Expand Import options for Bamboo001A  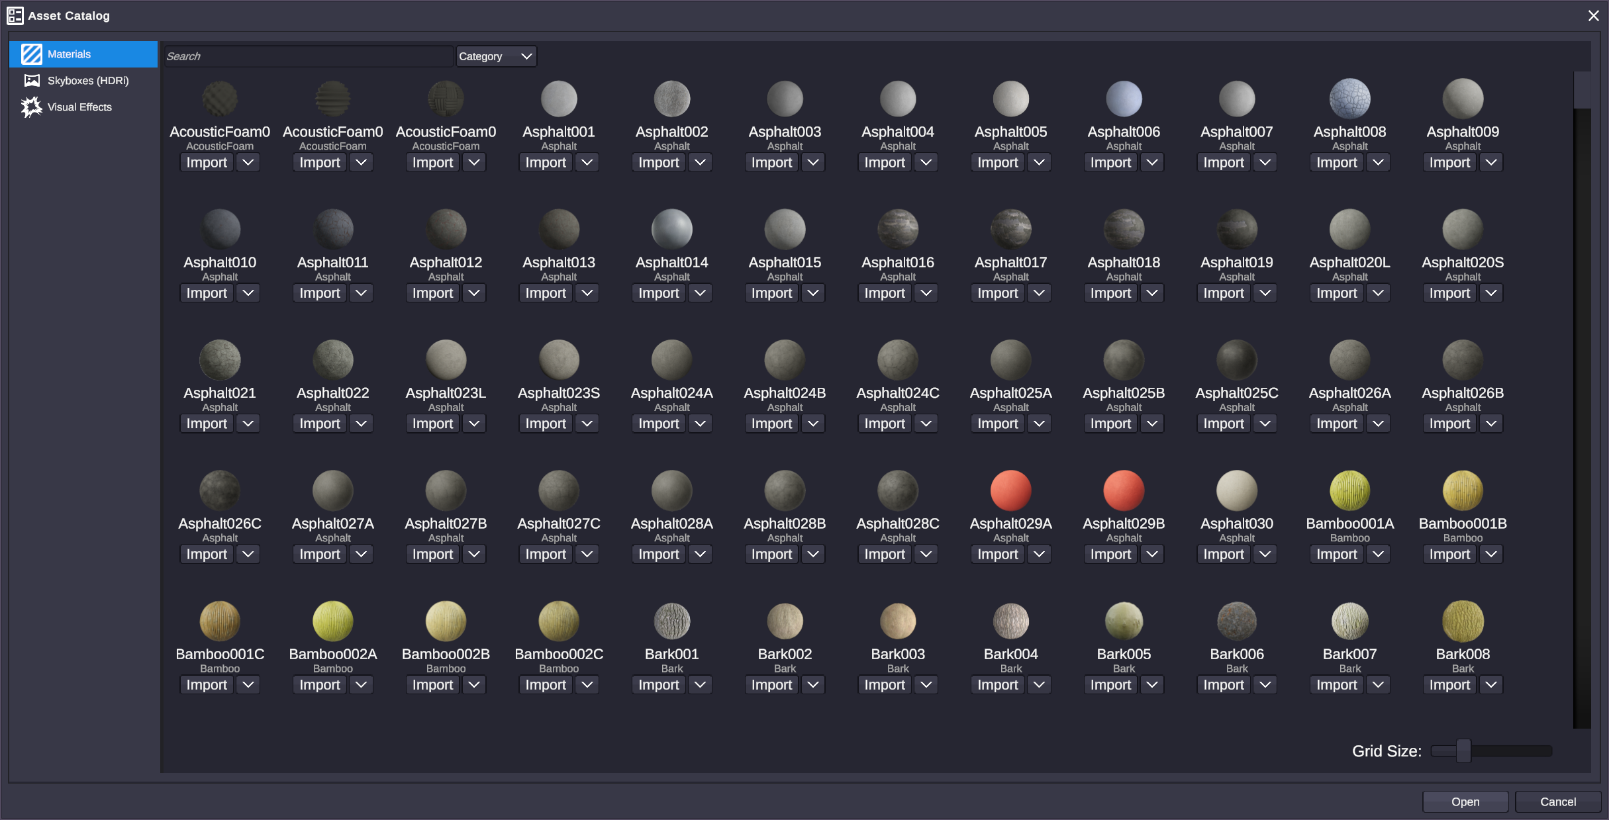click(1378, 554)
